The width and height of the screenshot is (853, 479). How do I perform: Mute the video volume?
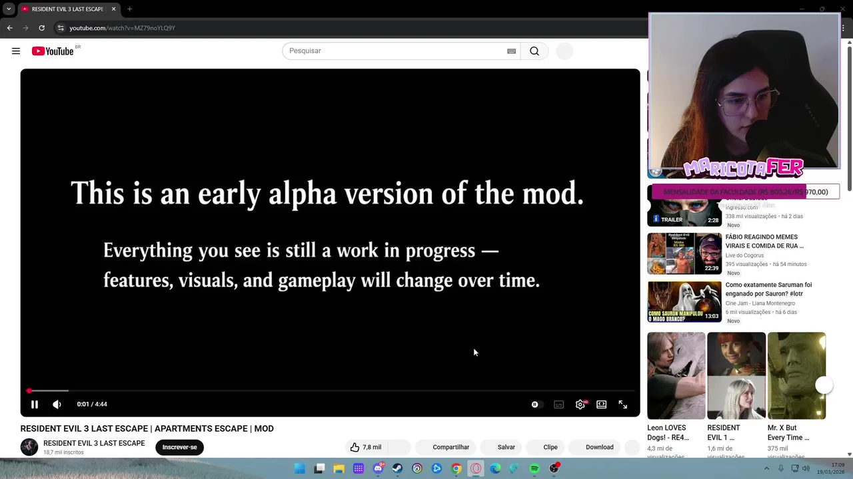(x=57, y=404)
